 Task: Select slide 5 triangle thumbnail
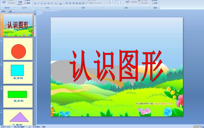(18, 118)
